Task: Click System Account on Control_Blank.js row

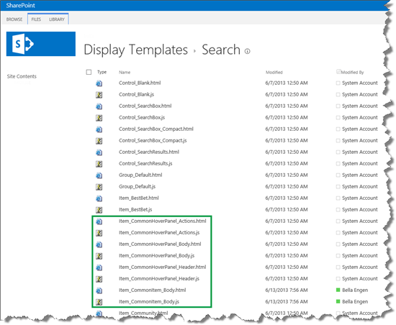Action: click(359, 94)
